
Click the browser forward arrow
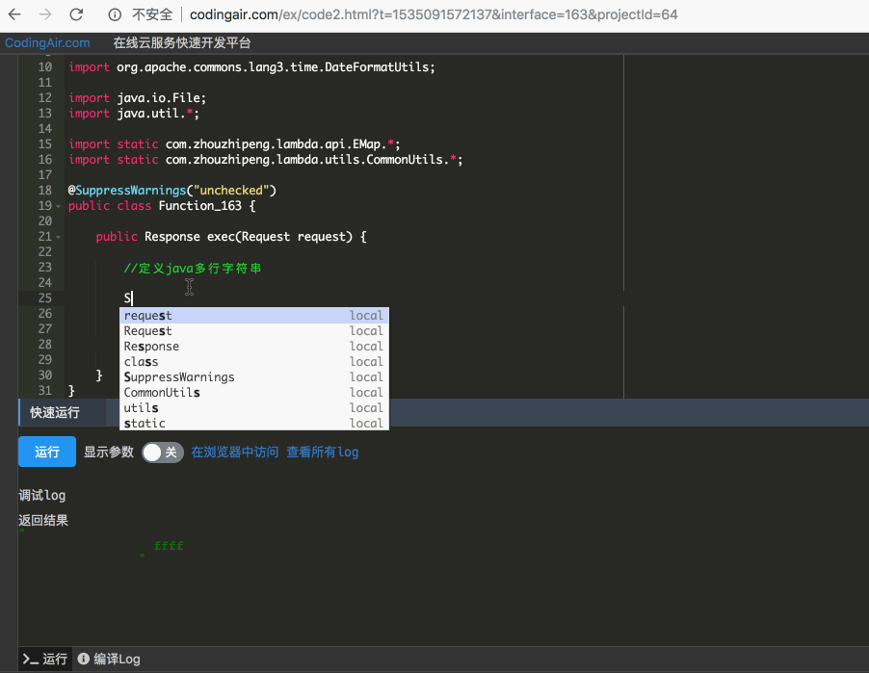click(x=44, y=14)
